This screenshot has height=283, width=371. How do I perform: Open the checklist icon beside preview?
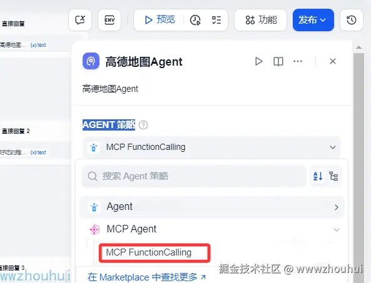tap(216, 20)
